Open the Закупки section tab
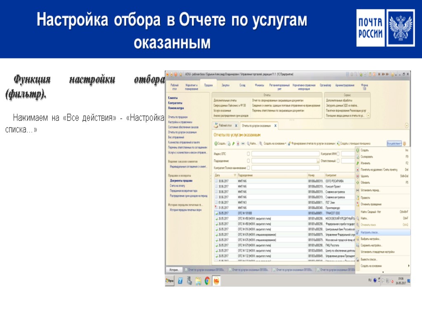This screenshot has width=422, height=316. coord(225,85)
